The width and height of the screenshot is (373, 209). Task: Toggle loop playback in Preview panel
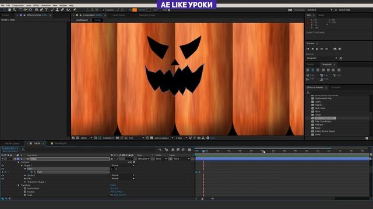(335, 49)
